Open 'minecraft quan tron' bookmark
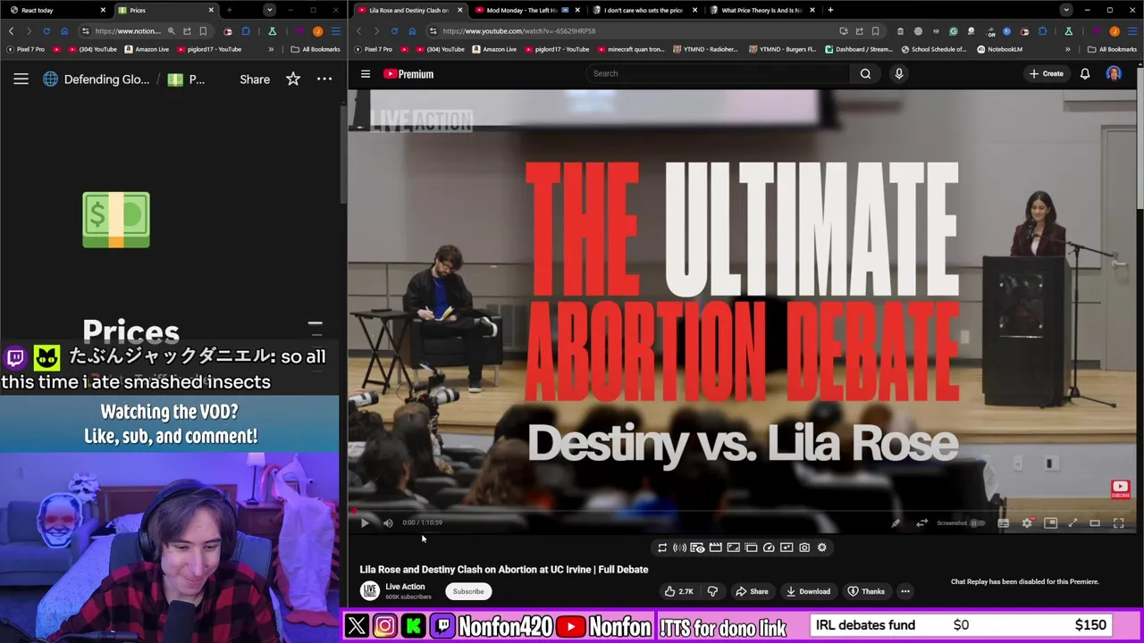Image resolution: width=1144 pixels, height=643 pixels. 631,49
